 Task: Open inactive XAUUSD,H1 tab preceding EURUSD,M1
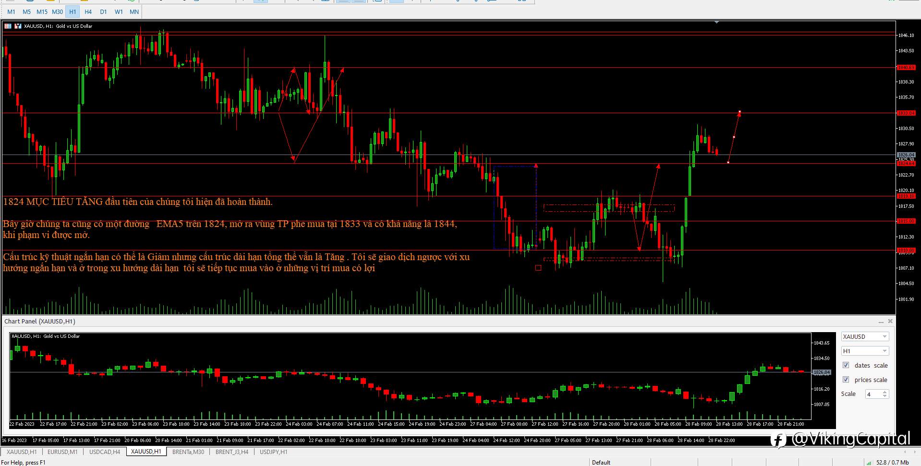pyautogui.click(x=22, y=452)
